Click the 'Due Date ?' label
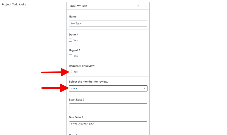227x135 pixels. [76, 117]
